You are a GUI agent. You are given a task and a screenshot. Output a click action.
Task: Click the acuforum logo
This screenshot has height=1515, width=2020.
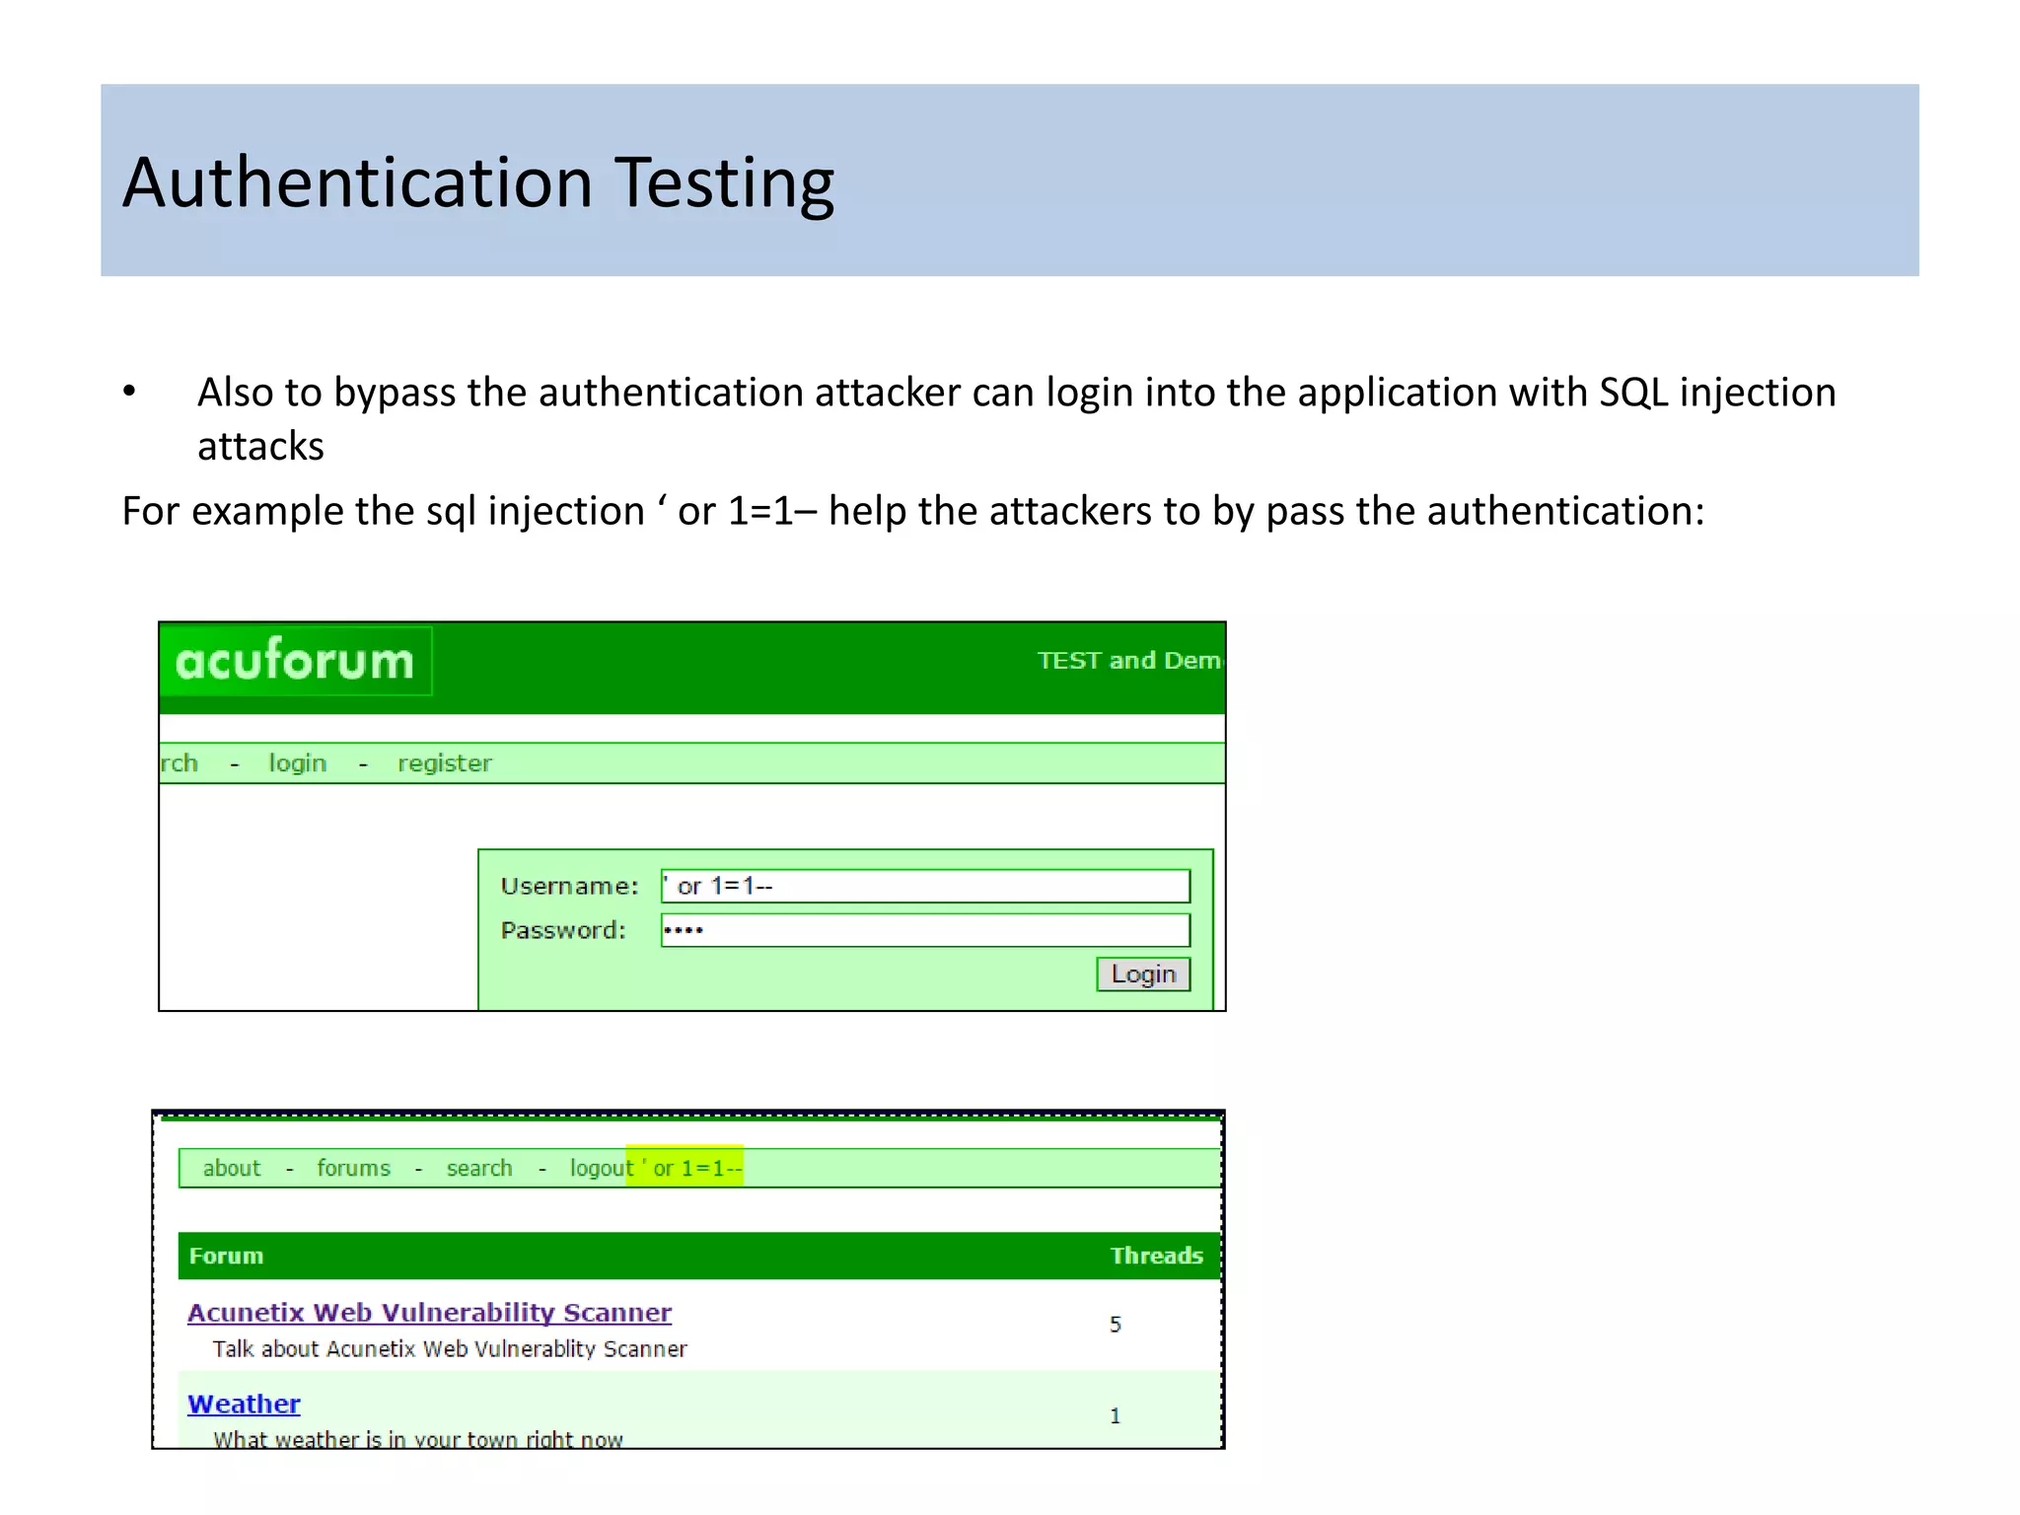tap(296, 661)
